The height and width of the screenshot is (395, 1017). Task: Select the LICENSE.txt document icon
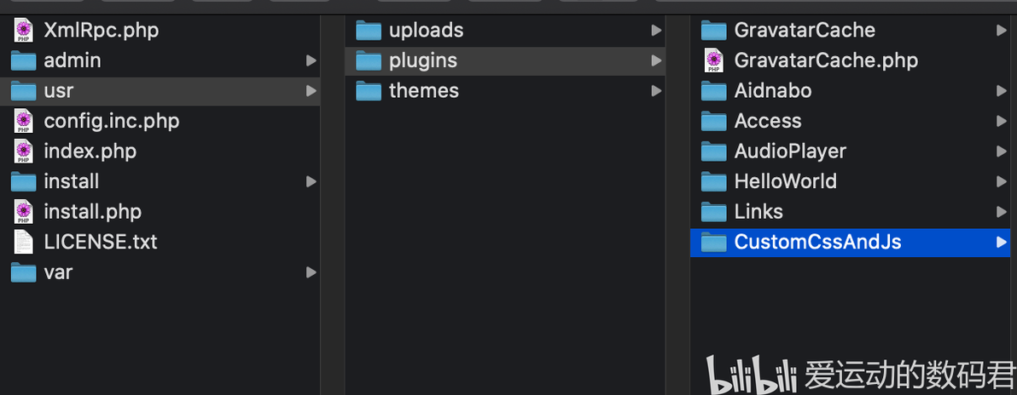24,242
